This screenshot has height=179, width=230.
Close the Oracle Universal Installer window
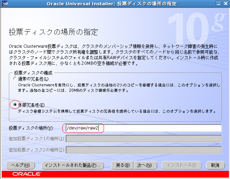coord(226,4)
